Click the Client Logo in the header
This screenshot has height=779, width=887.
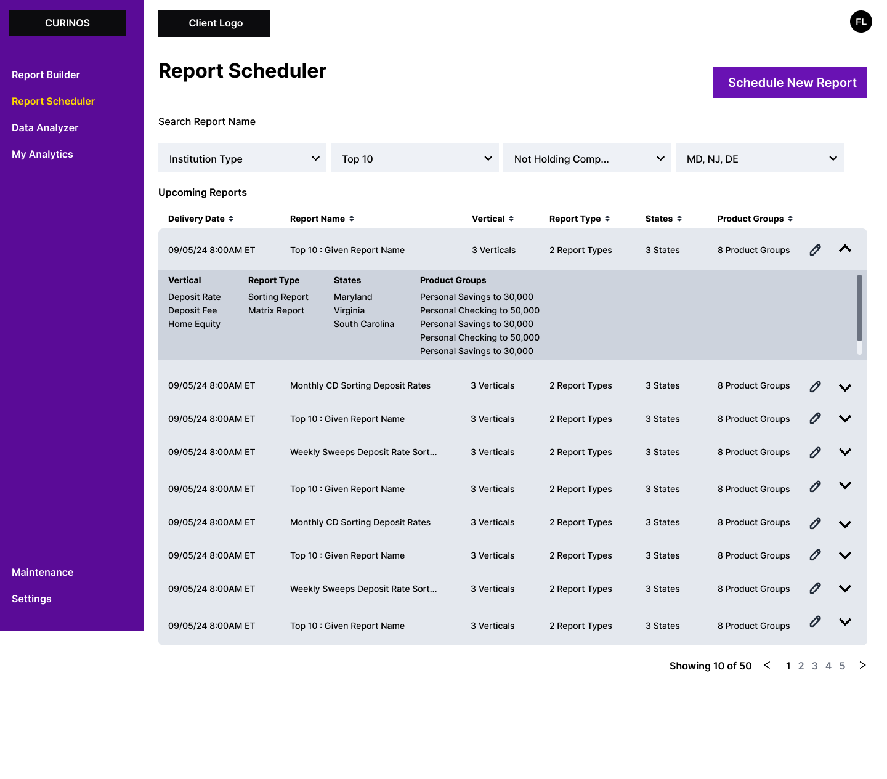(214, 23)
